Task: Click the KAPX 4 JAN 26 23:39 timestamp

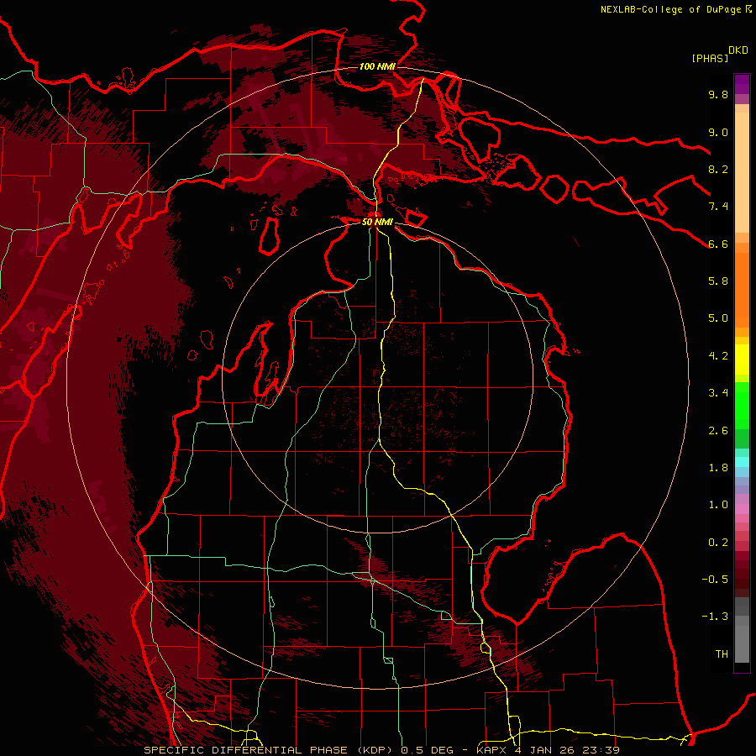Action: 549,750
